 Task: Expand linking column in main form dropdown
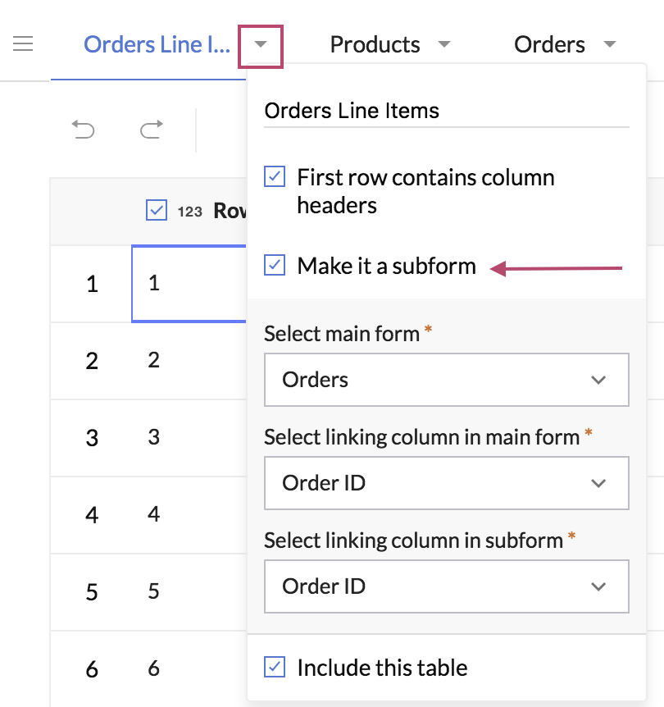click(446, 483)
